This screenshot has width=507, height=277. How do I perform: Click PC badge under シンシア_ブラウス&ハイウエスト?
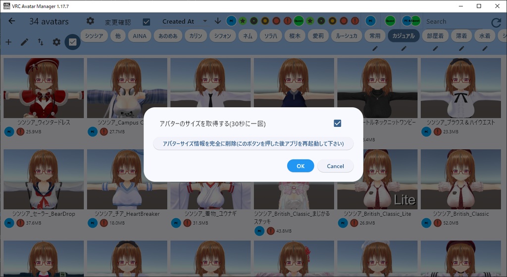tap(426, 131)
